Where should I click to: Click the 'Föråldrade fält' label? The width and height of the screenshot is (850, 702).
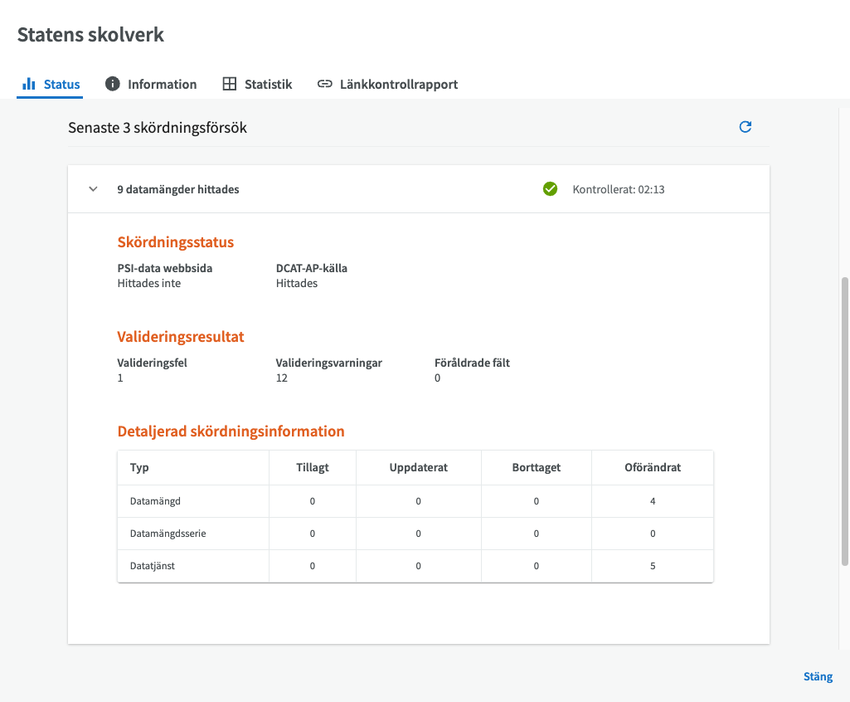point(472,363)
